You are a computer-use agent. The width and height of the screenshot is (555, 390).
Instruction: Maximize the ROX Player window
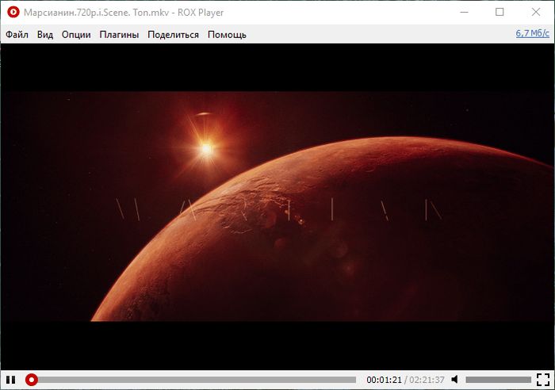pos(499,13)
